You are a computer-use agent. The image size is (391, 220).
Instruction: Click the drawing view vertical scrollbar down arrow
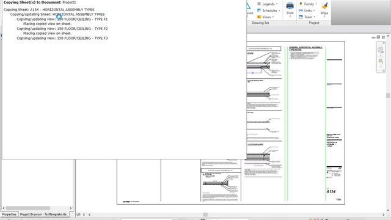pyautogui.click(x=388, y=210)
